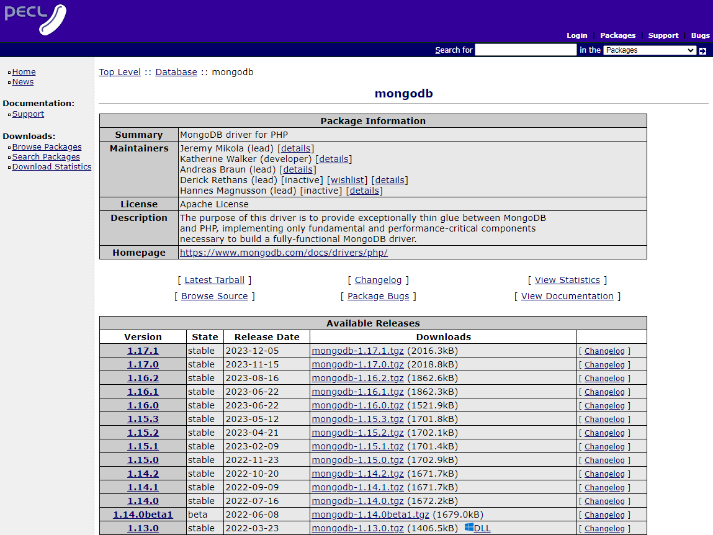Click 'beta' state cell for 1.14.0beta1

click(205, 515)
